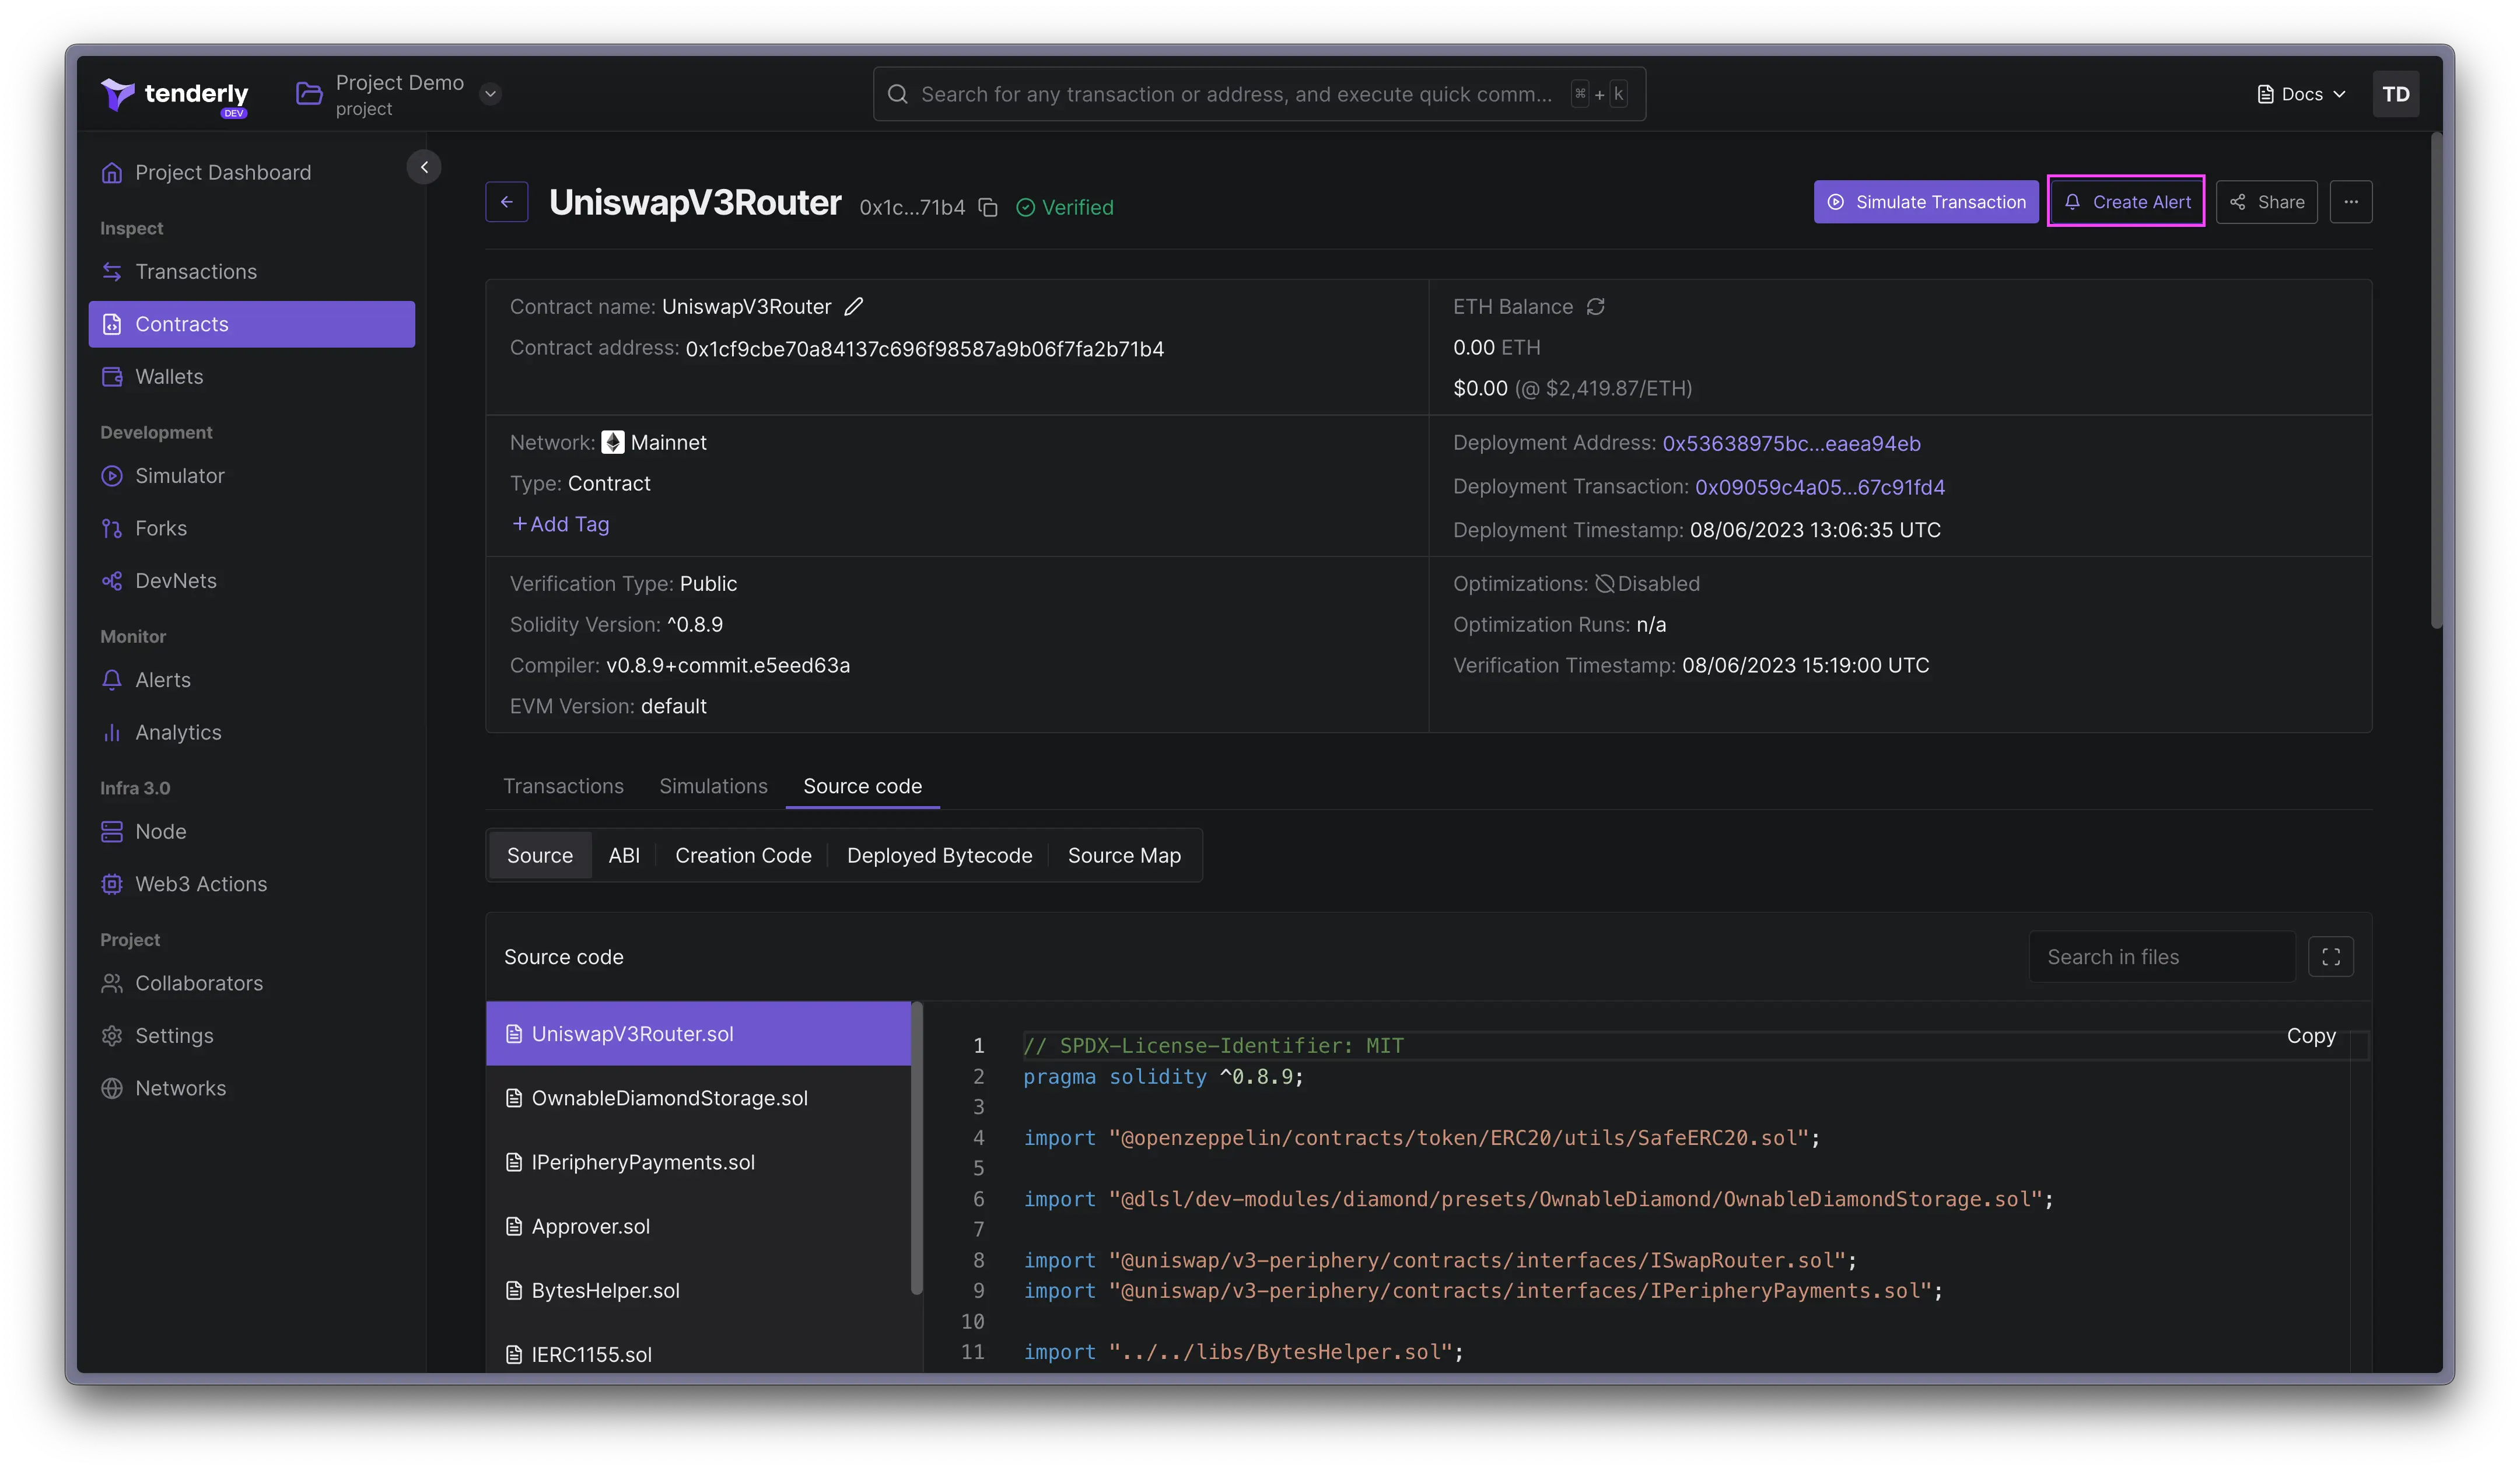Open the Analytics page

tap(252, 732)
